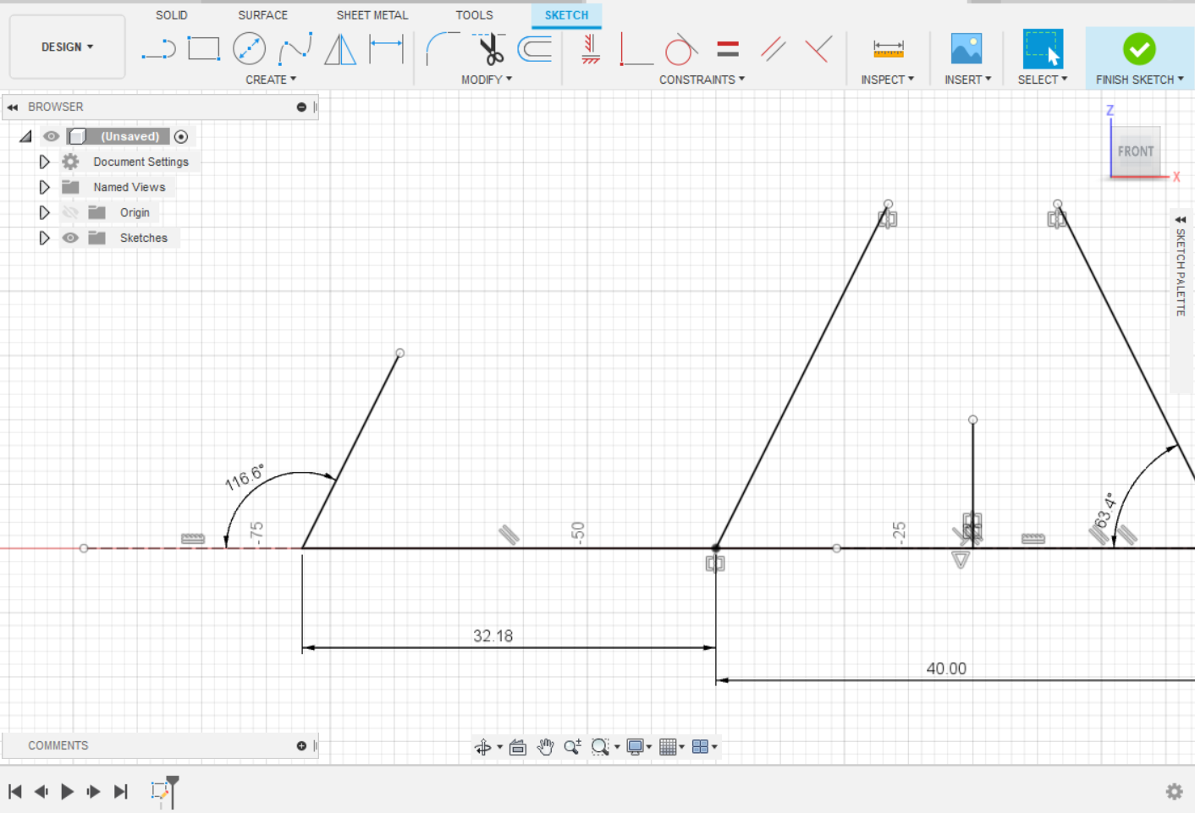Select the Line tool in Create
The width and height of the screenshot is (1195, 813).
158,49
